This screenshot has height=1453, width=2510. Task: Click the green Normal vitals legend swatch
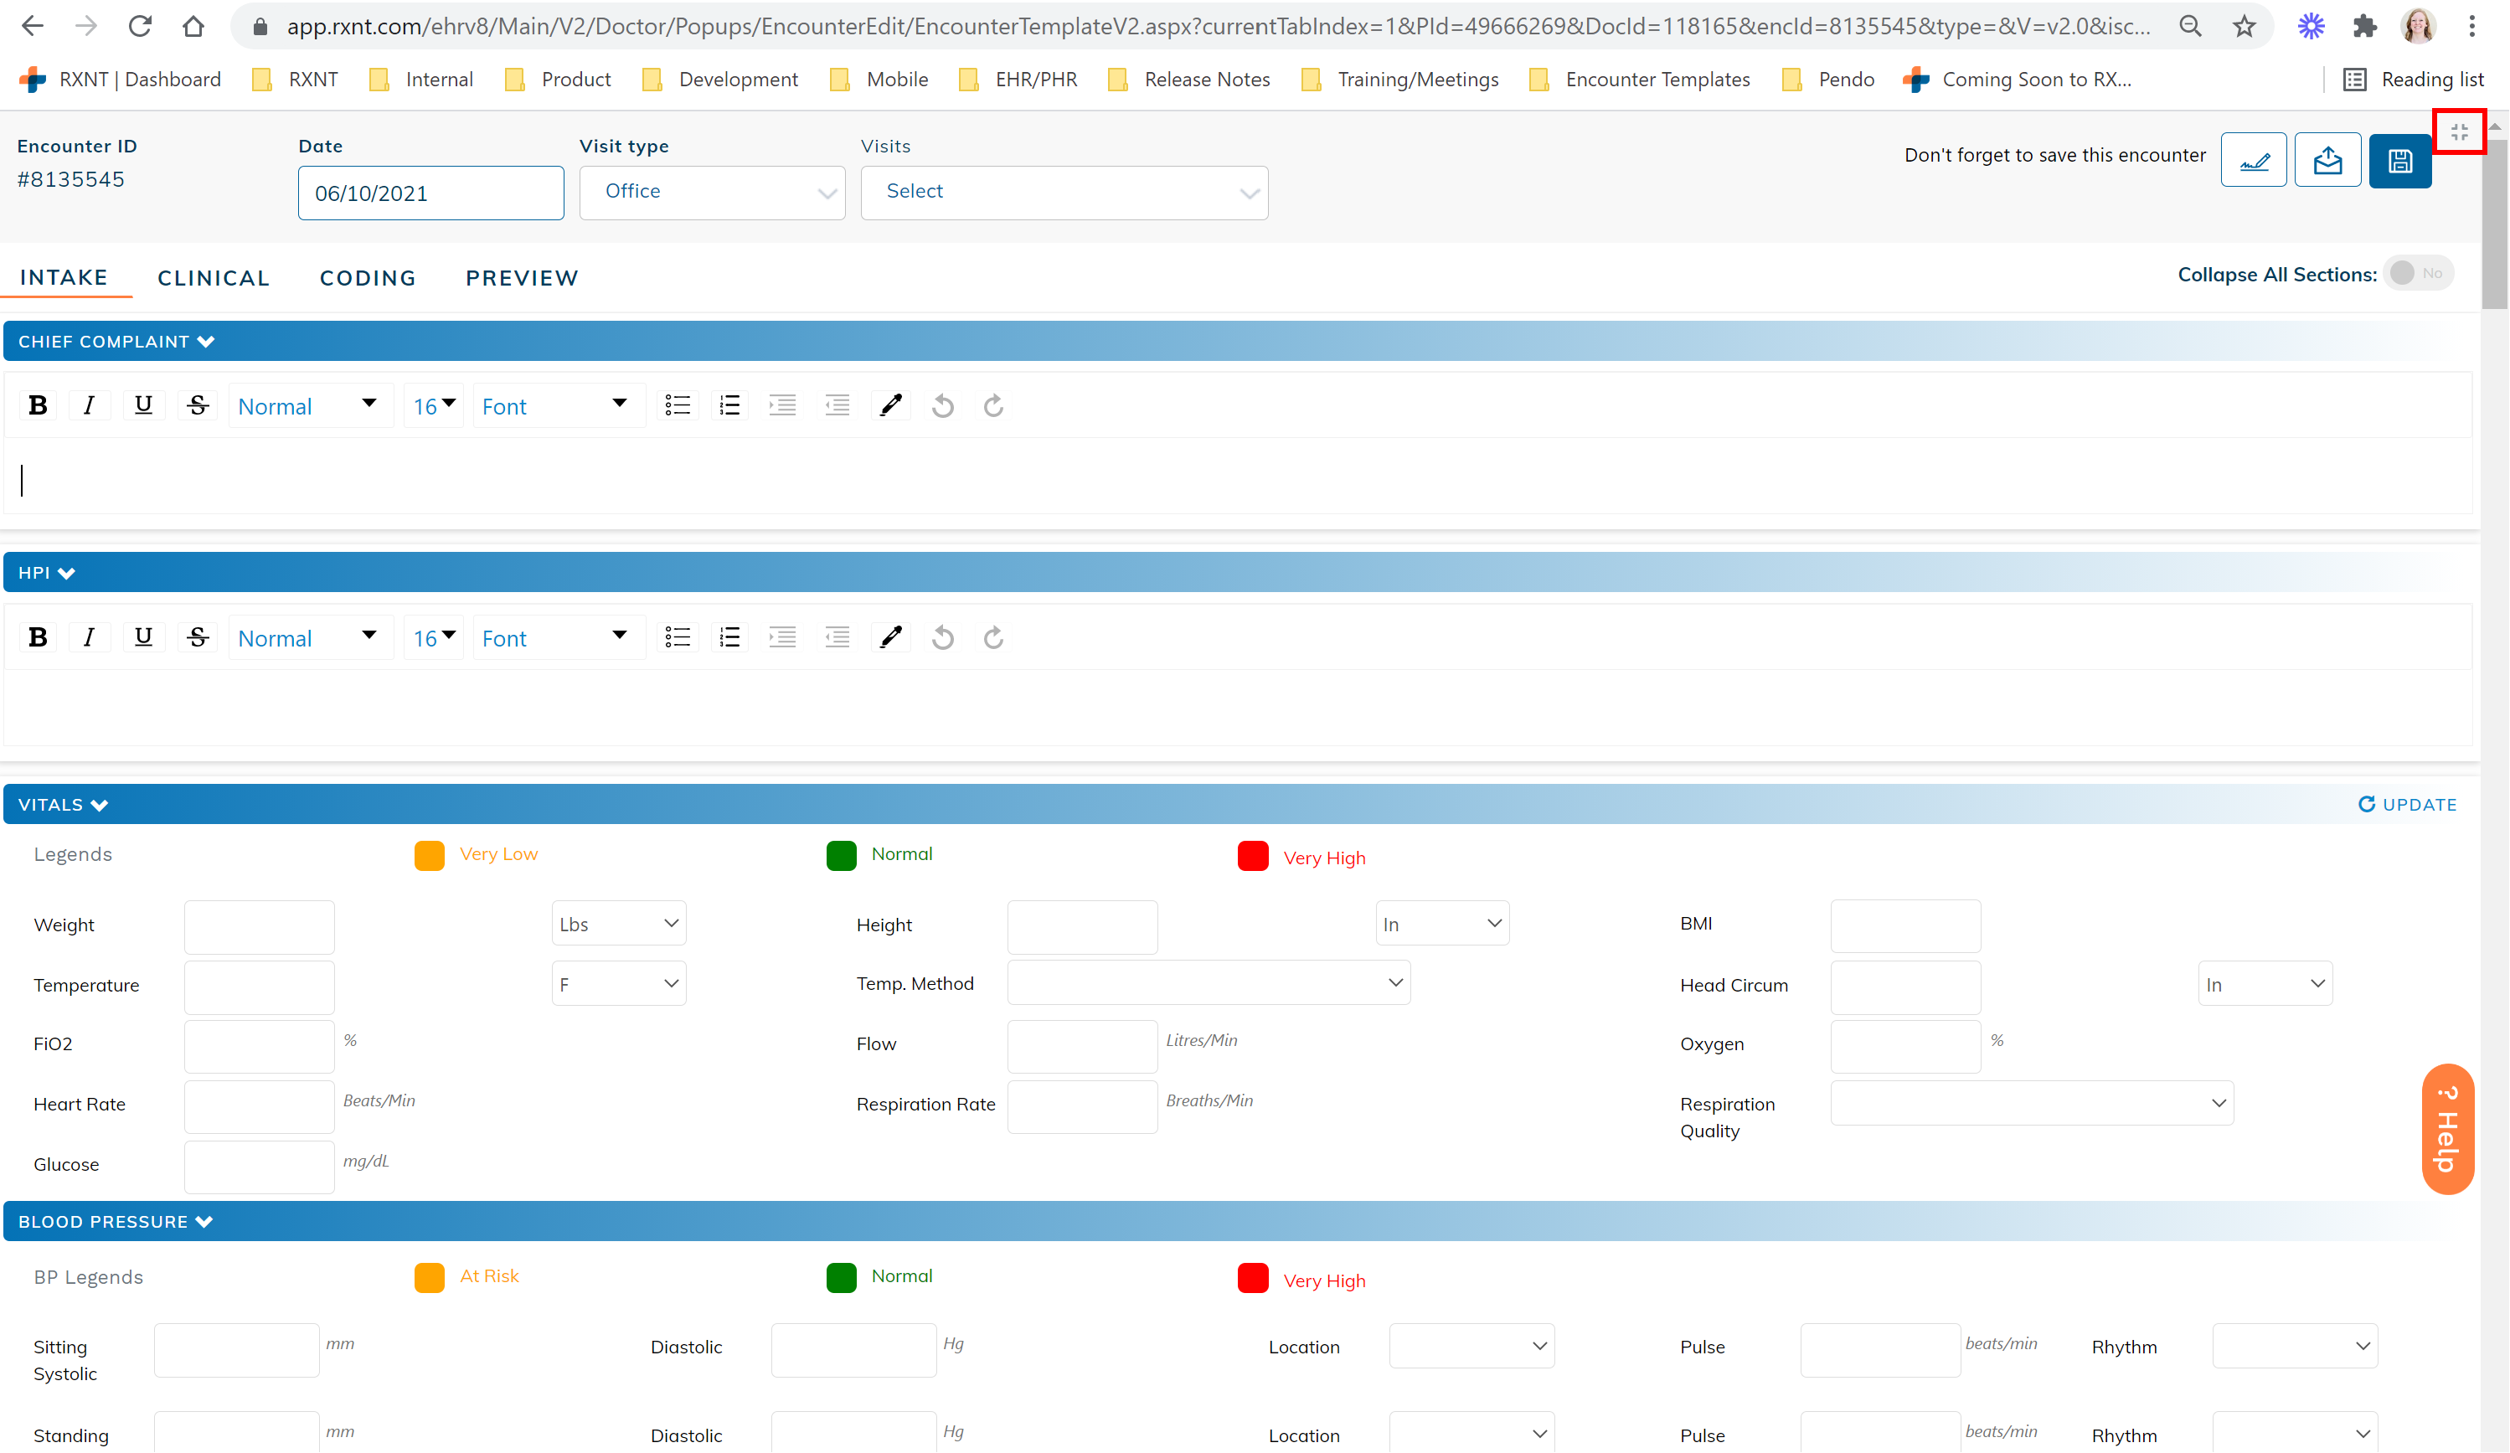pos(842,855)
